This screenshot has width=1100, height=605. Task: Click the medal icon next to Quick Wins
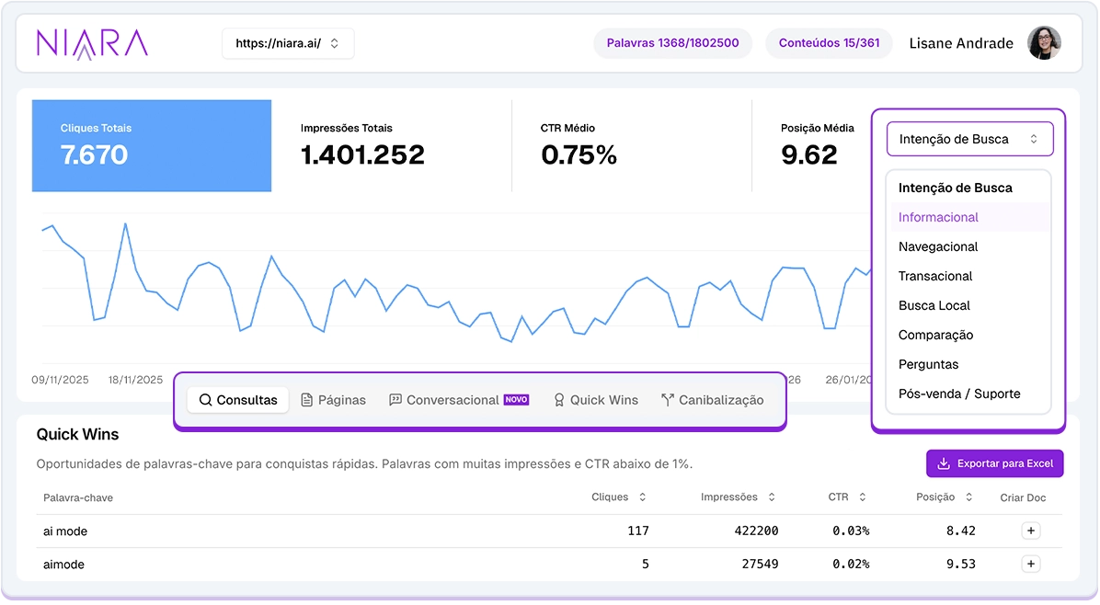coord(558,399)
